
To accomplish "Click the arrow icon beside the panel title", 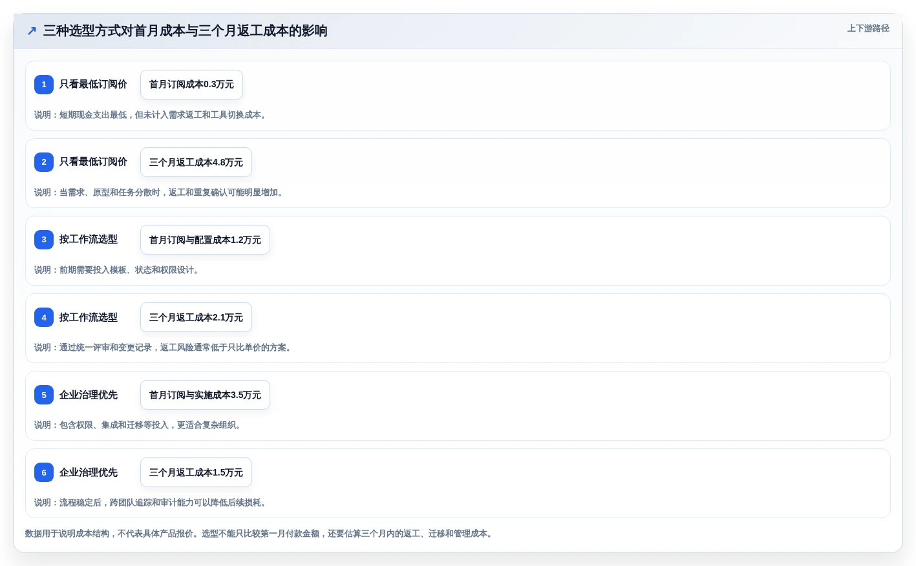I will point(32,31).
